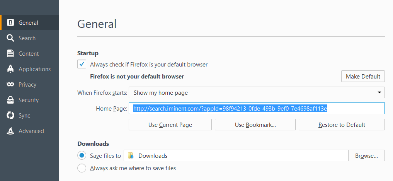Viewport: 393px width, 181px height.
Task: Click the Content document icon in sidebar
Action: click(11, 53)
